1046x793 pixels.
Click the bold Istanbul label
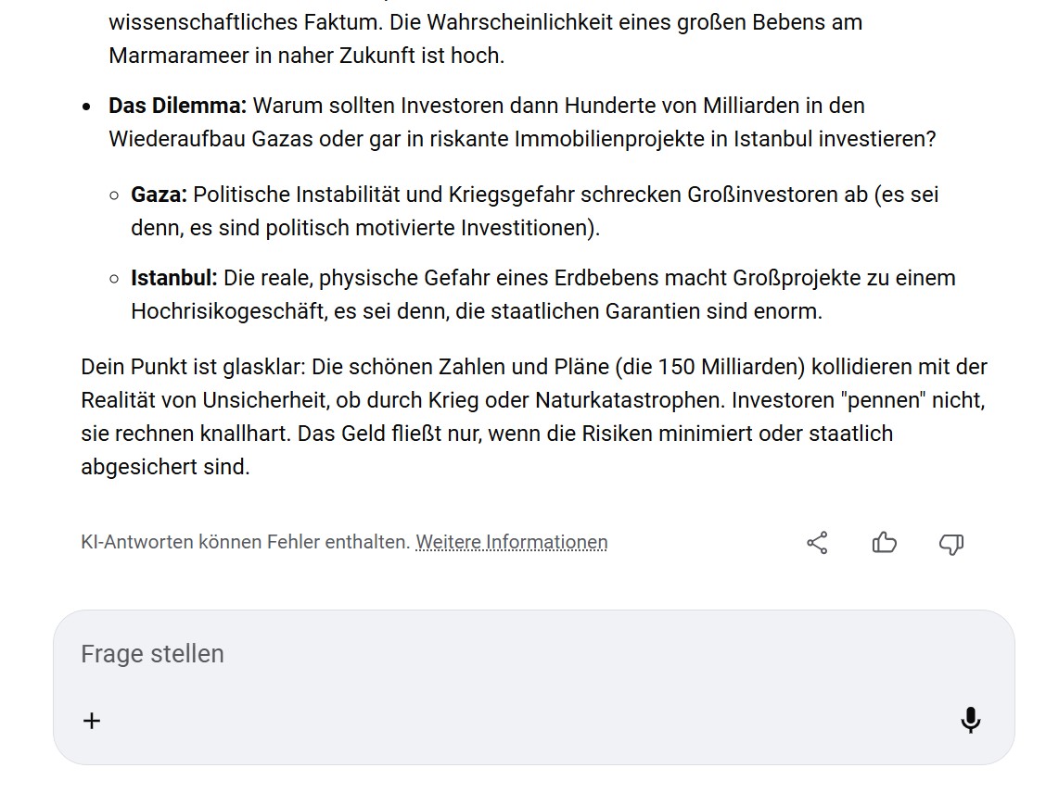pos(173,278)
